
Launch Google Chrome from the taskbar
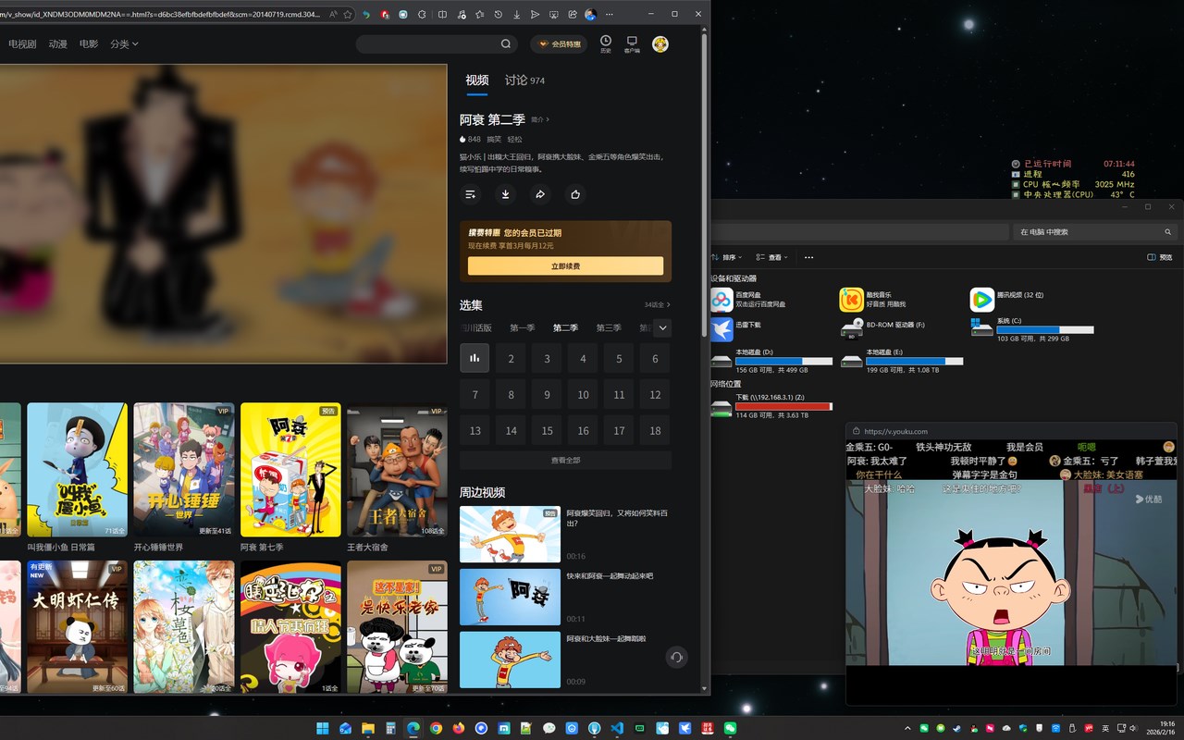[x=436, y=728]
